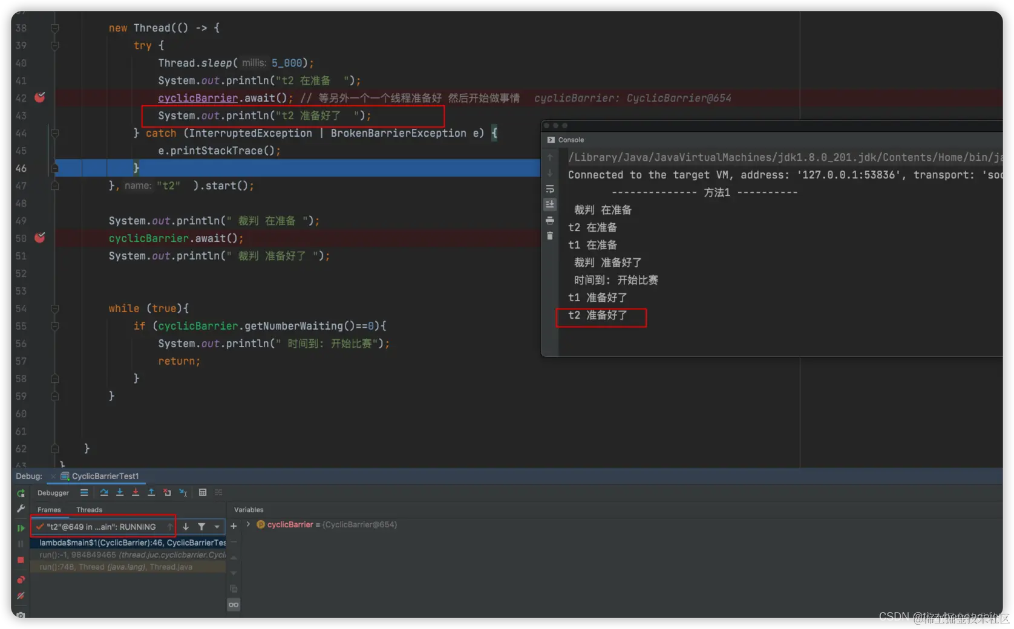The width and height of the screenshot is (1014, 629).
Task: Toggle soft-wrap in Console
Action: pyautogui.click(x=550, y=189)
